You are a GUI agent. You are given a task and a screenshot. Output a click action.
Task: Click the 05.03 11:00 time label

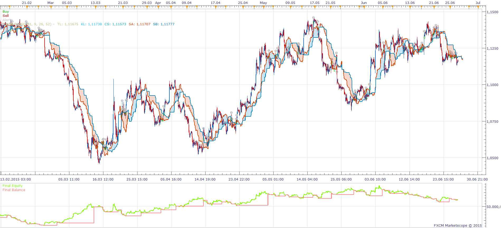[69, 179]
